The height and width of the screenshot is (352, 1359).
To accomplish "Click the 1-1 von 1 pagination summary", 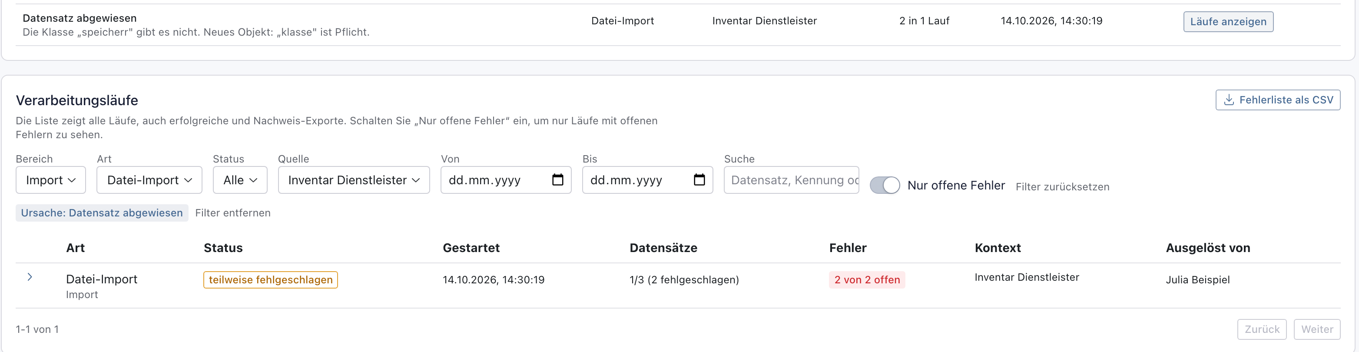I will point(37,329).
